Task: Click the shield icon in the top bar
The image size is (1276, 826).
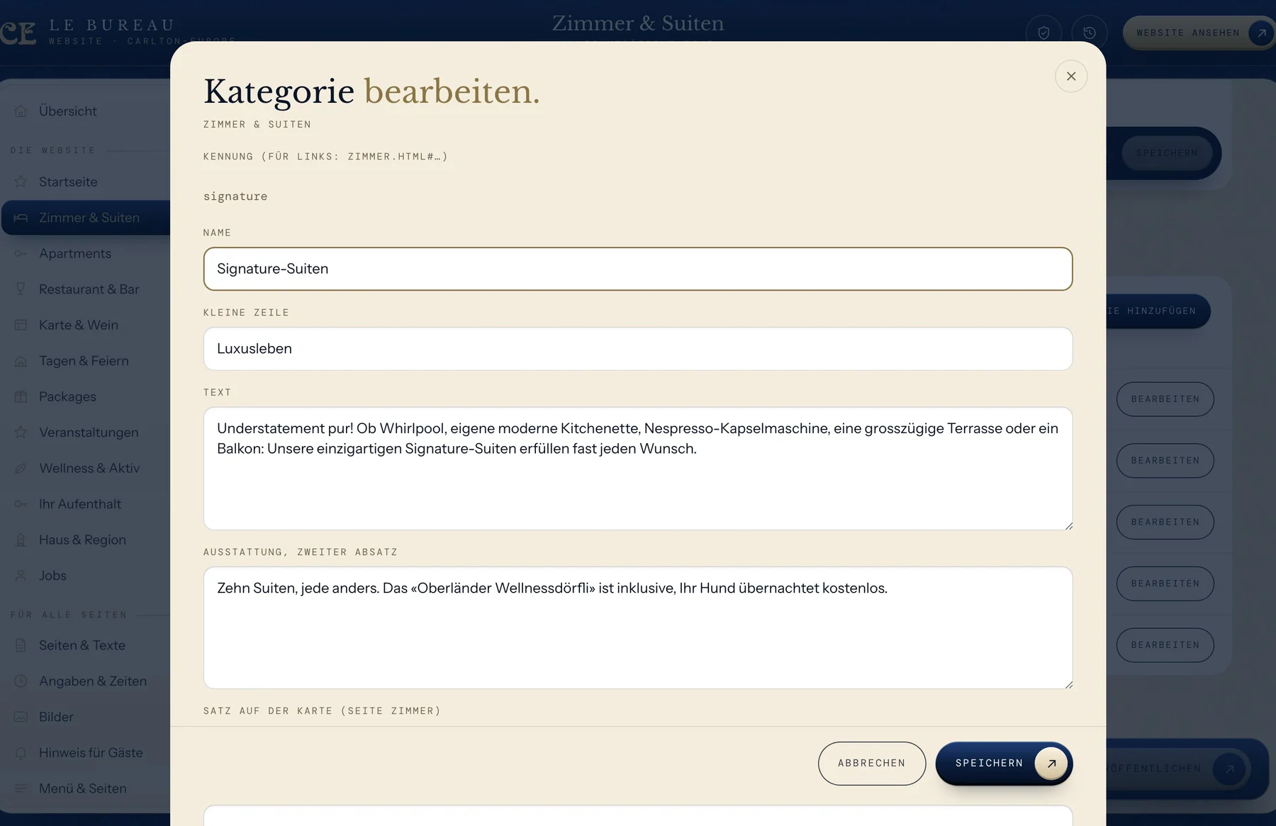Action: coord(1043,33)
